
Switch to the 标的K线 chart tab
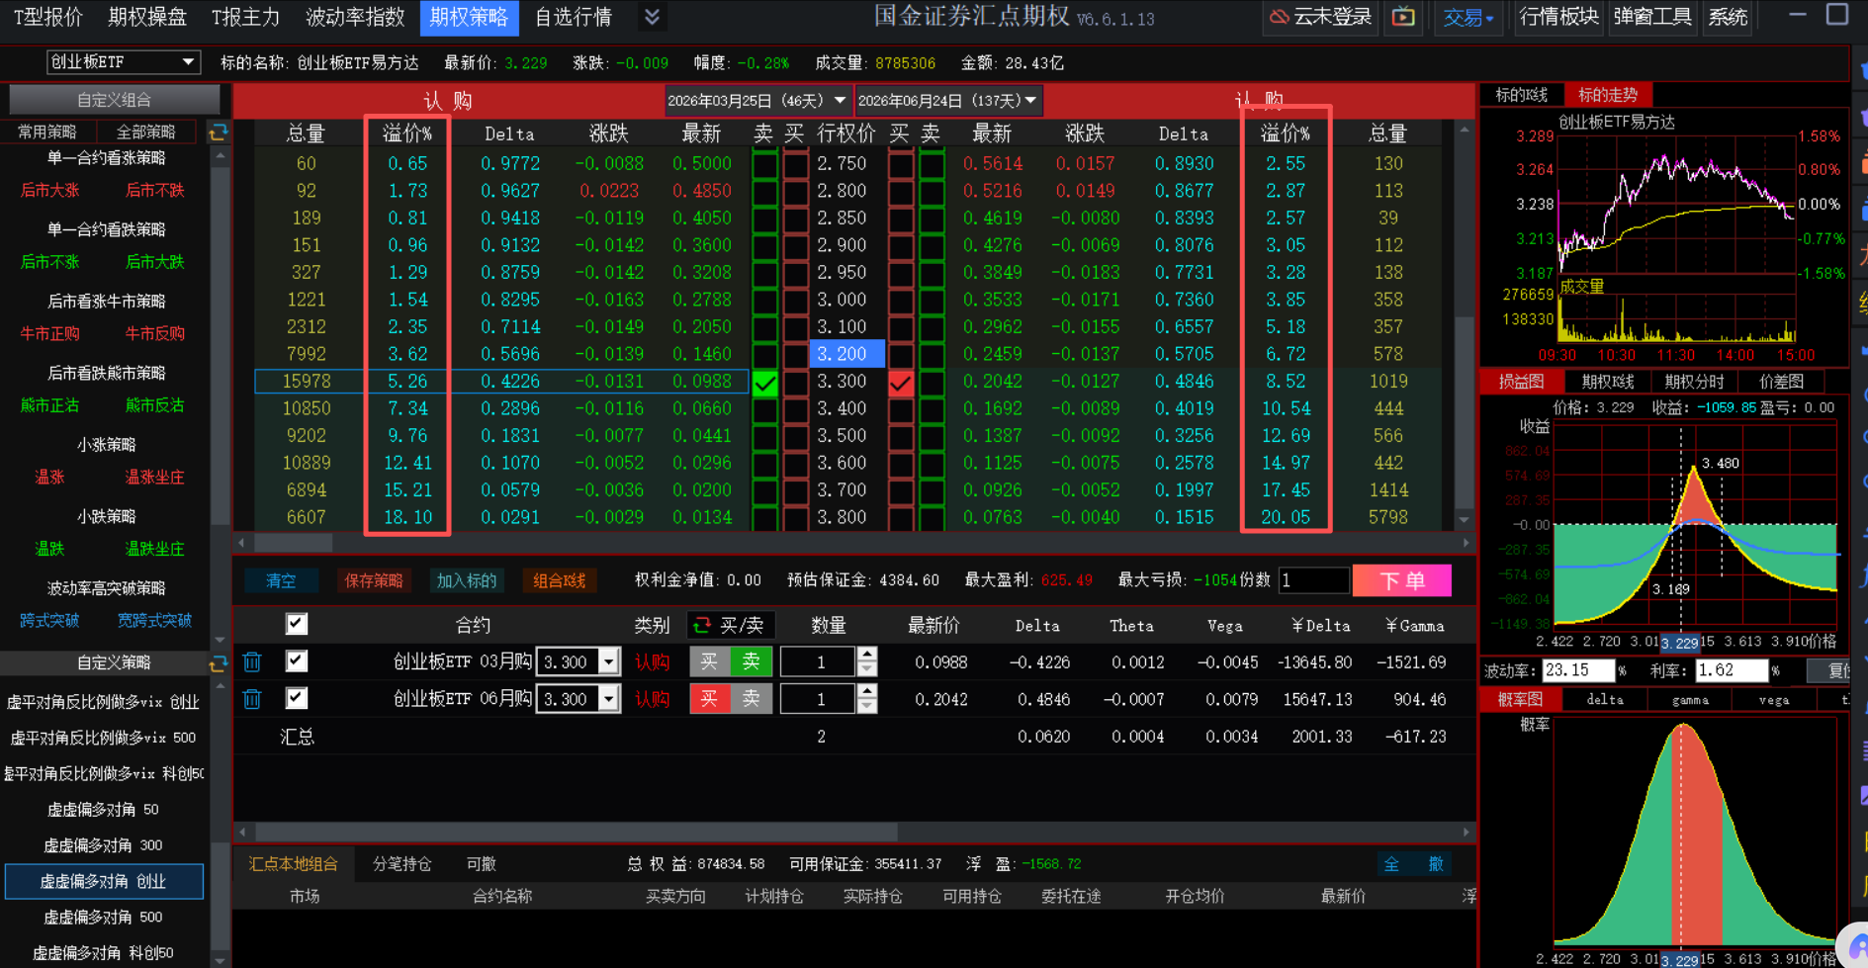pyautogui.click(x=1522, y=95)
